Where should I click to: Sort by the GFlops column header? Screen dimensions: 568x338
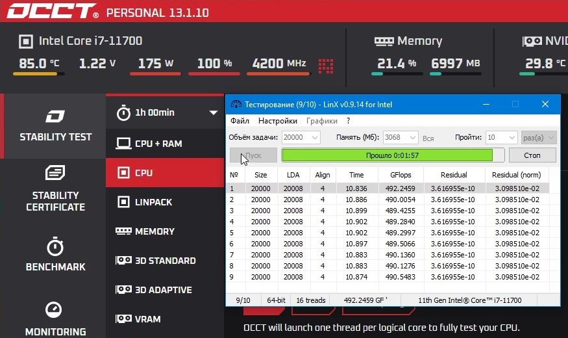[x=401, y=175]
